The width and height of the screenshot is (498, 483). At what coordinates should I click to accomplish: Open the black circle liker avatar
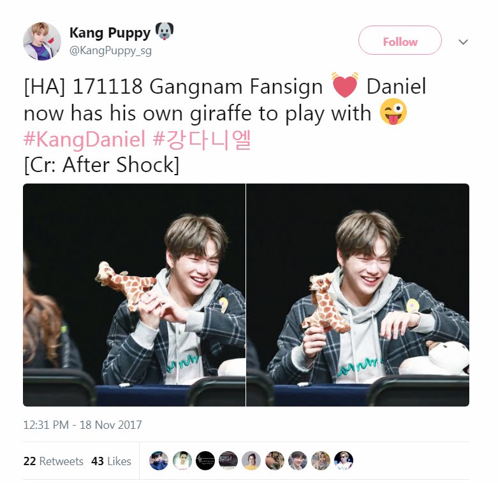pos(205,461)
